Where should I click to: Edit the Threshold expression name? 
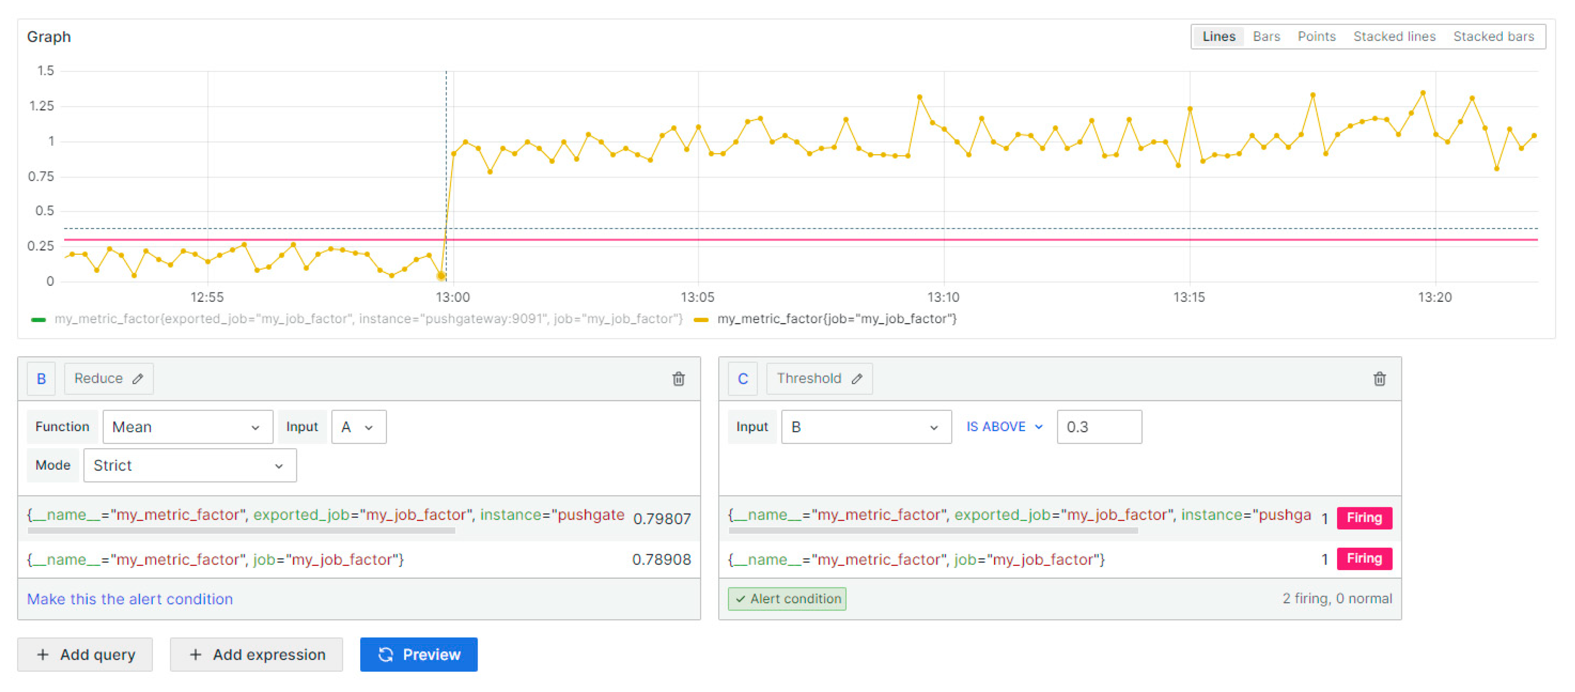coord(856,379)
